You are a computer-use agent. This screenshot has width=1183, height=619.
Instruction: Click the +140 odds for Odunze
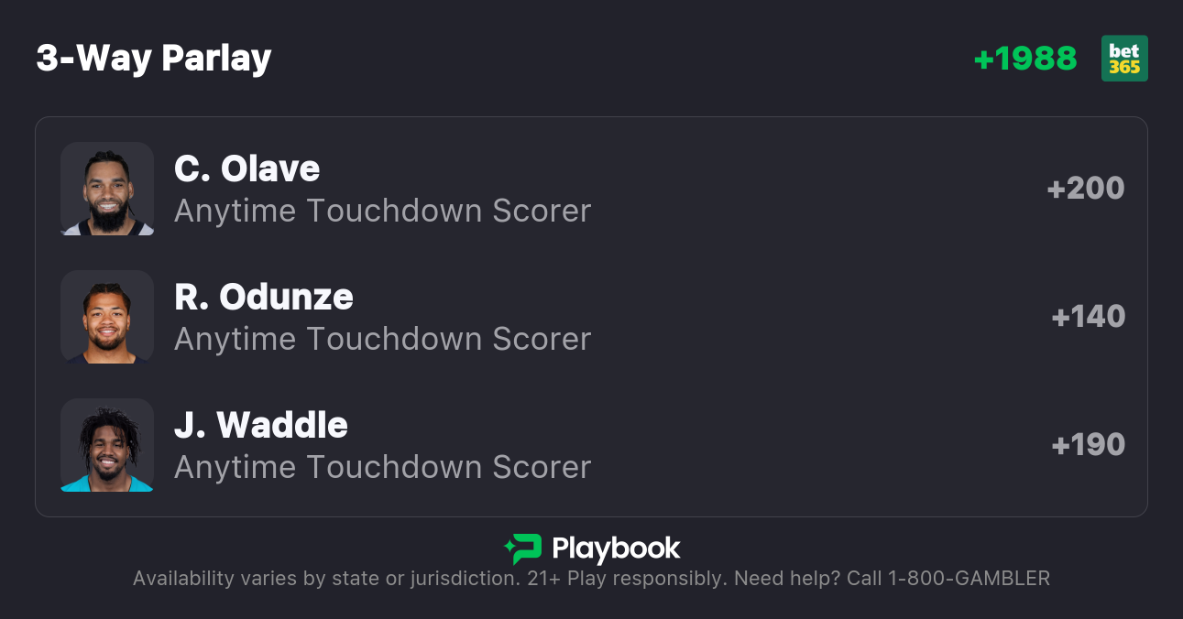1088,317
